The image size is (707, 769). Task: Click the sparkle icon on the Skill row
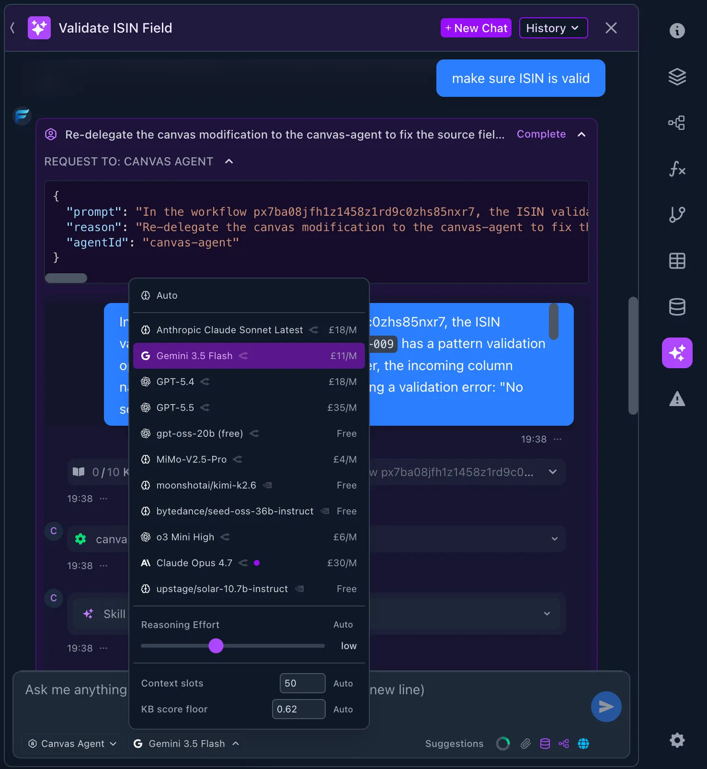pyautogui.click(x=88, y=614)
